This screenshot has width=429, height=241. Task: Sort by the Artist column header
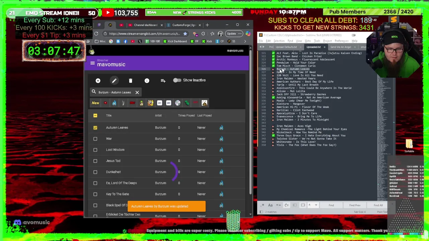pyautogui.click(x=158, y=115)
